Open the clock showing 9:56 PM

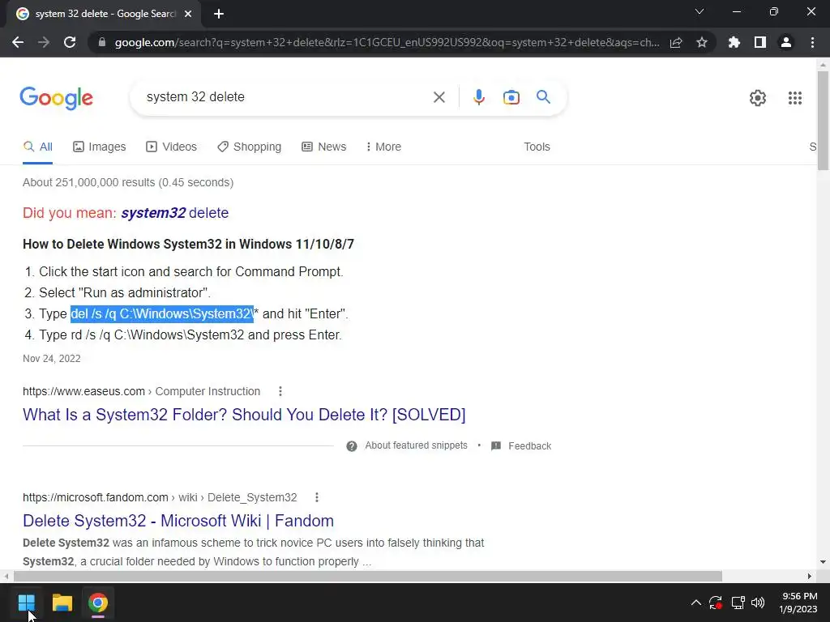[x=798, y=603]
